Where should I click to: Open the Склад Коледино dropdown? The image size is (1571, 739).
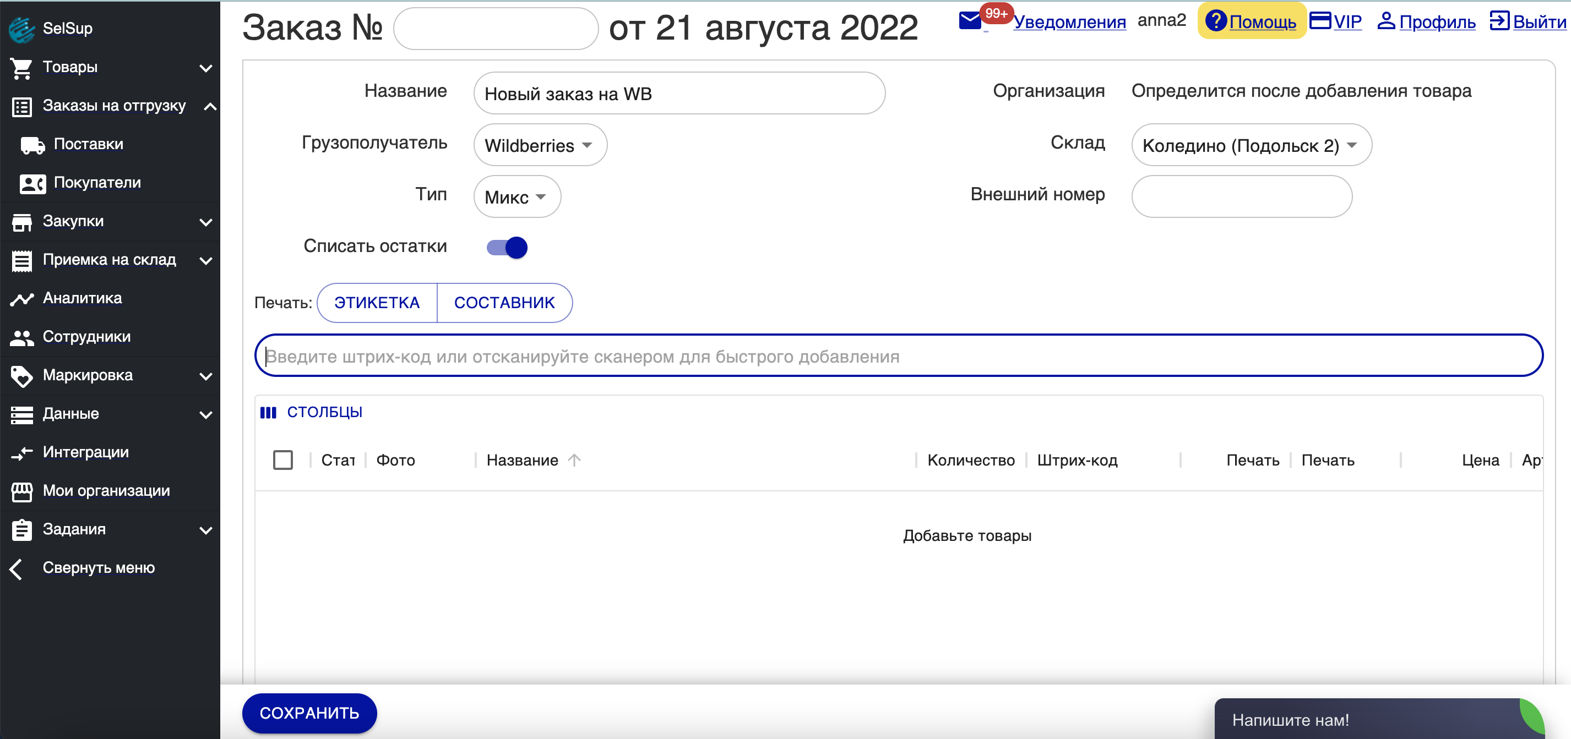point(1252,145)
